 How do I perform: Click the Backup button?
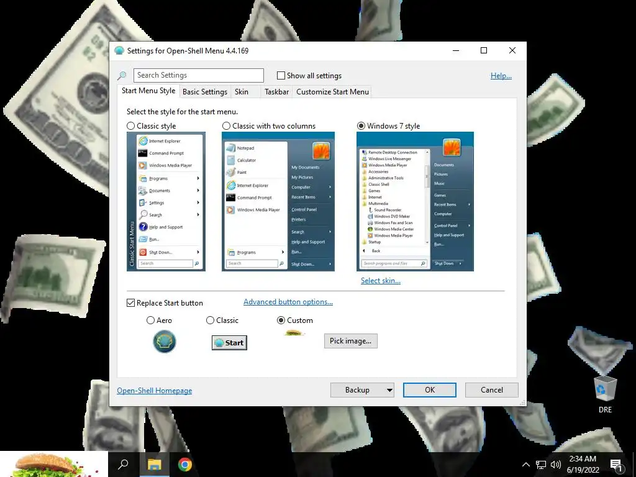[357, 390]
